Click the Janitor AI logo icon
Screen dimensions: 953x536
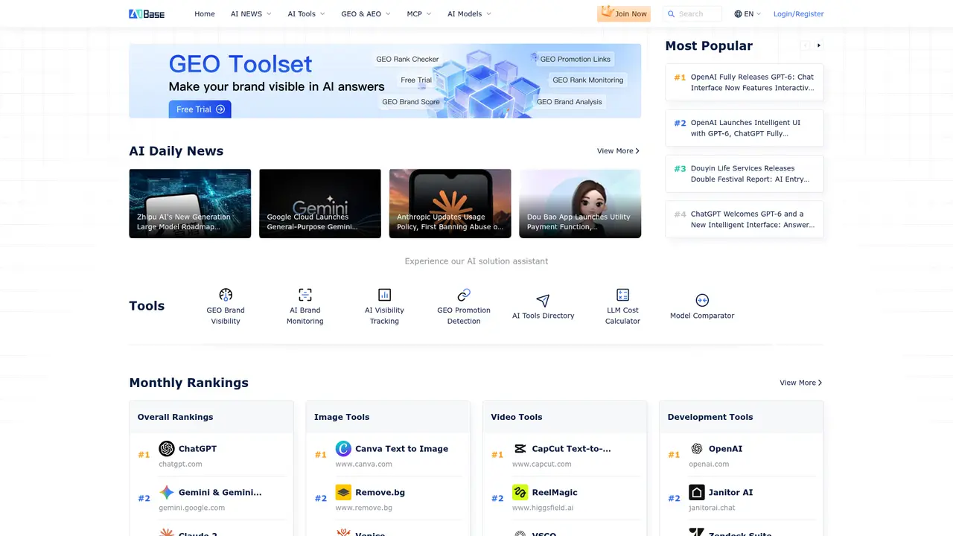(x=697, y=493)
